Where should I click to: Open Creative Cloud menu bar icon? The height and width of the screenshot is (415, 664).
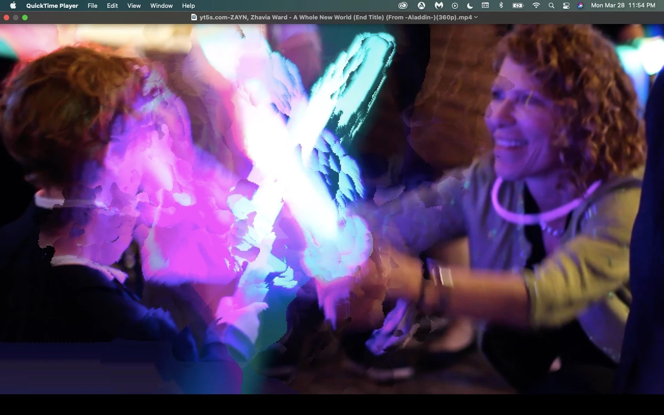[403, 6]
